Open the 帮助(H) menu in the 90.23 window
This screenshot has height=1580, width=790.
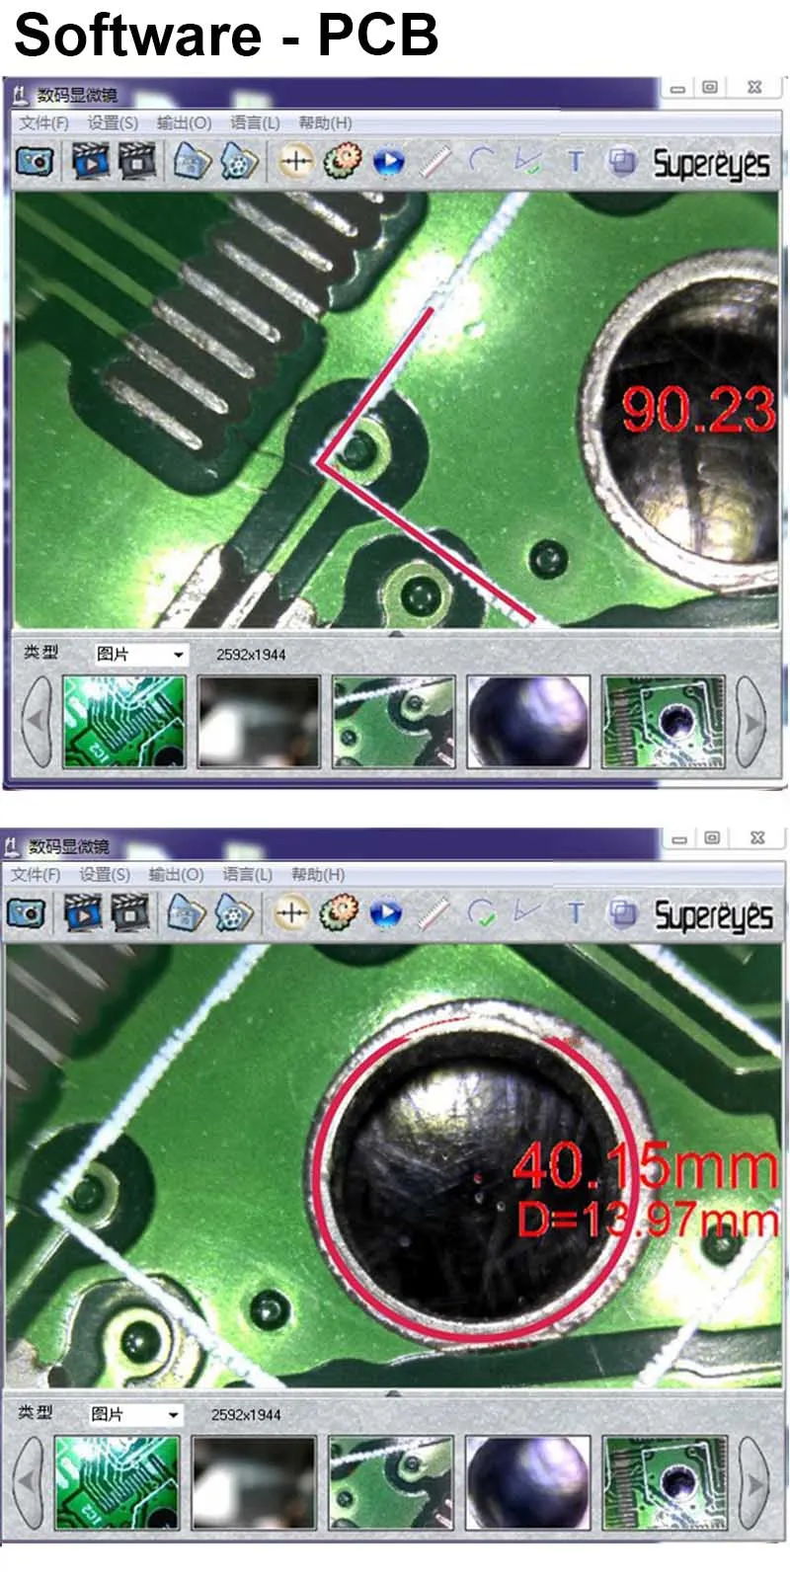tap(325, 122)
